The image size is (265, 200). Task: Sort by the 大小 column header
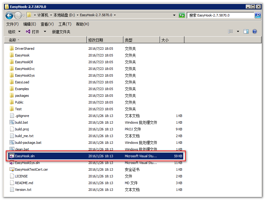[172, 40]
